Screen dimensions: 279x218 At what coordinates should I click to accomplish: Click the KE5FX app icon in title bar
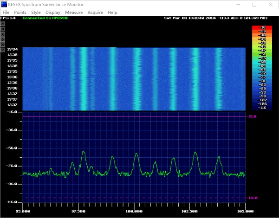click(x=4, y=4)
